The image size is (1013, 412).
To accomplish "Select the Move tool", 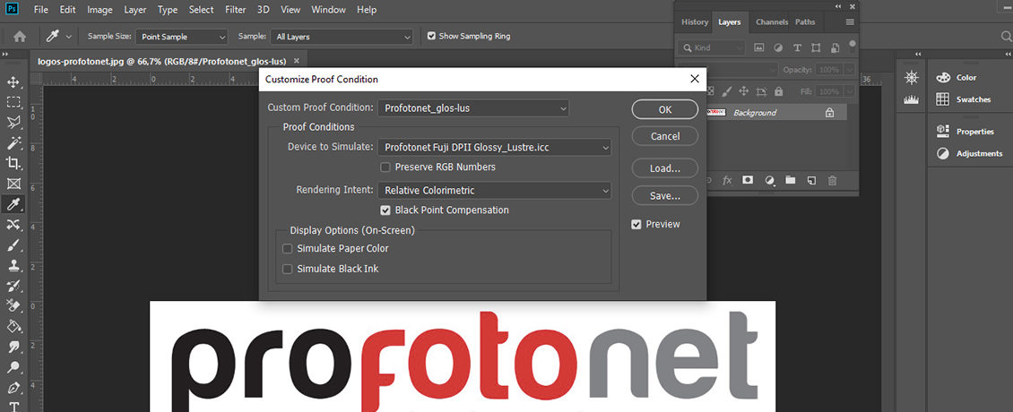I will tap(13, 82).
